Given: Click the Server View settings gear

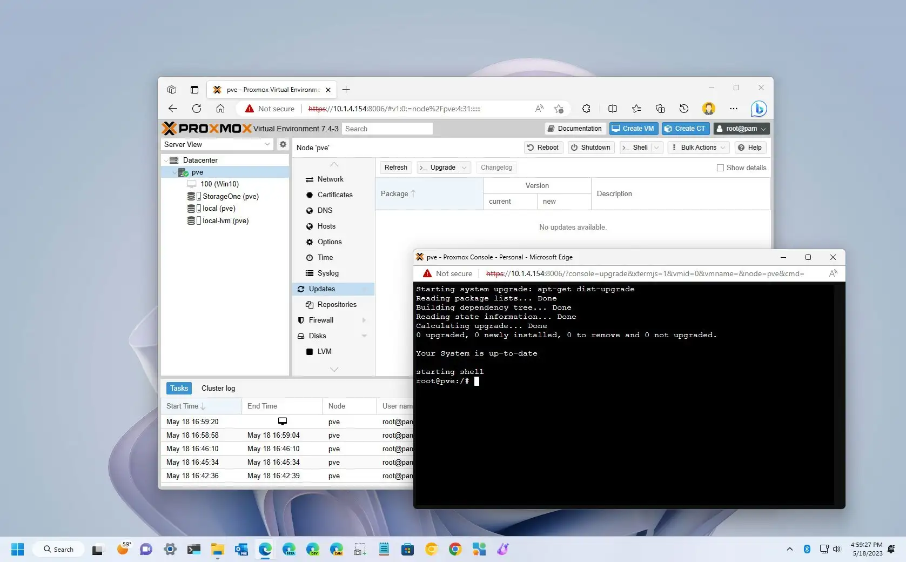Looking at the screenshot, I should (x=283, y=144).
